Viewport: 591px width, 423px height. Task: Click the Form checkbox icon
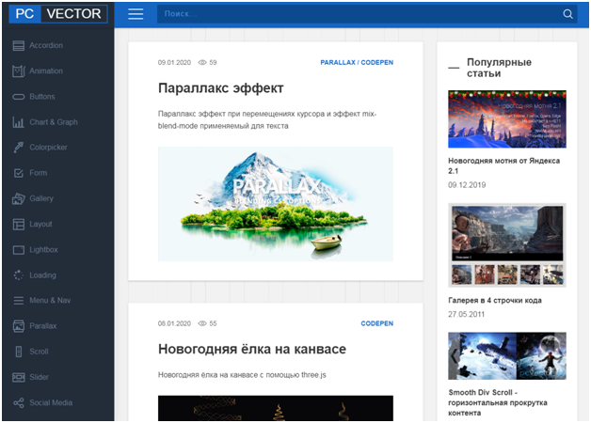[18, 173]
